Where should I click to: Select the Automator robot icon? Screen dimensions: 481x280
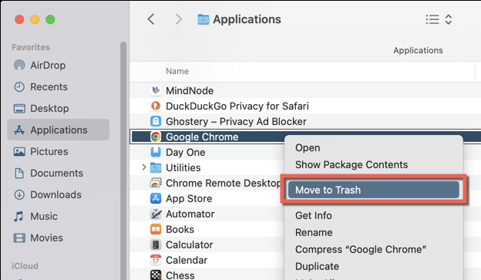[156, 214]
